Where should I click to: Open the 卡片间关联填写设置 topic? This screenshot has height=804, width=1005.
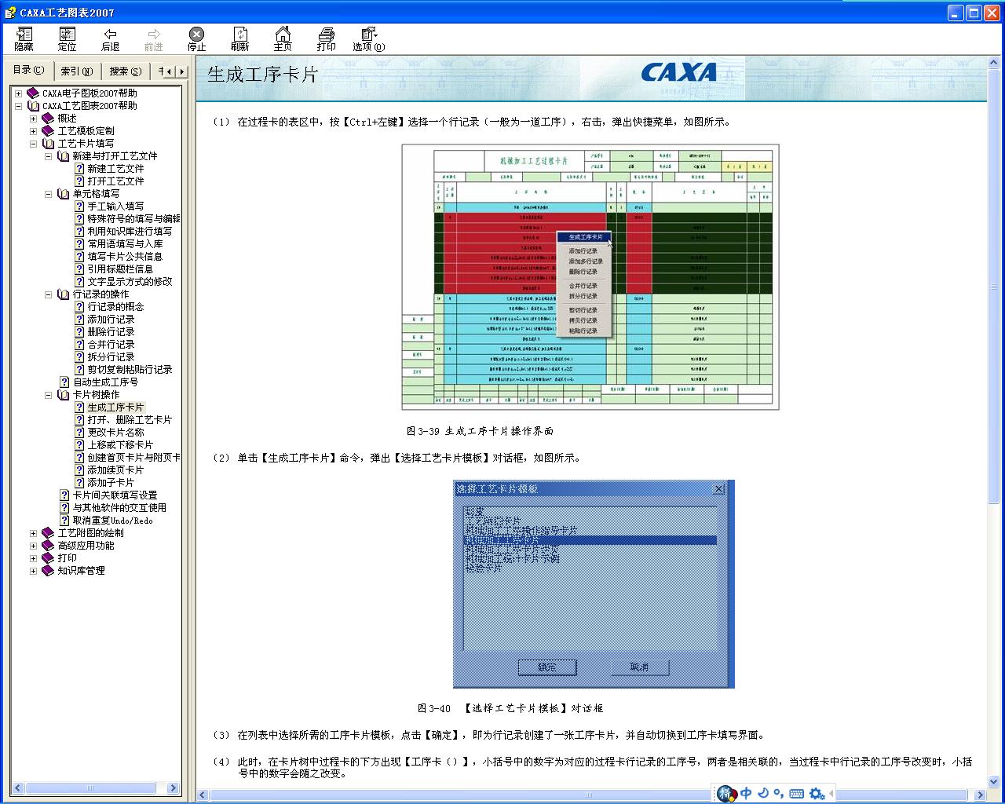pos(115,495)
